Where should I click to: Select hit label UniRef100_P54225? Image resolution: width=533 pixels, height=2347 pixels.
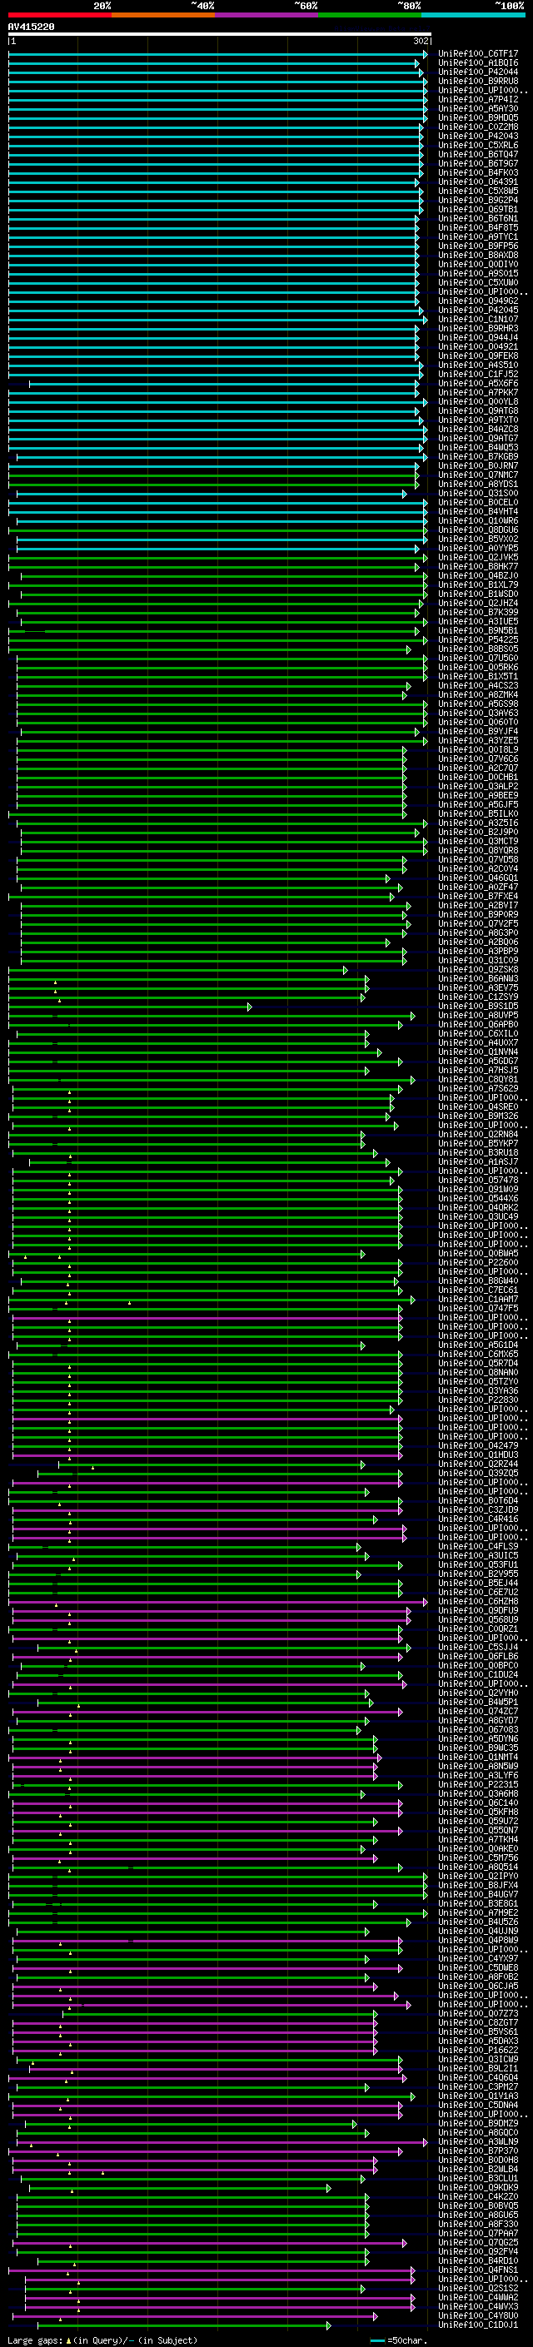478,639
